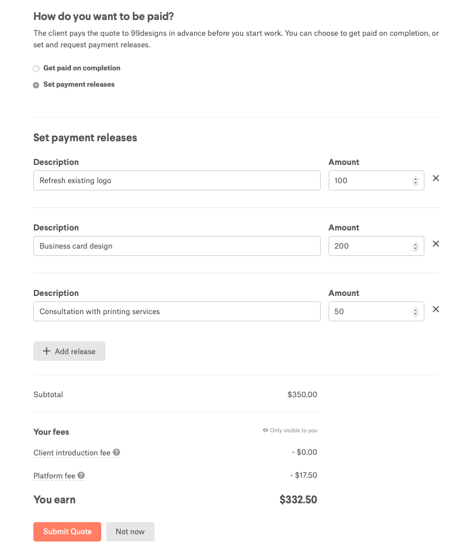Screen dimensions: 465x550
Task: Click the Client introduction fee label link
Action: pyautogui.click(x=73, y=453)
